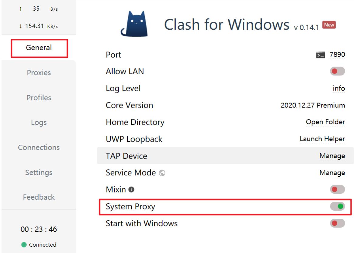
Task: Turn on the Mixin switch
Action: [x=337, y=189]
